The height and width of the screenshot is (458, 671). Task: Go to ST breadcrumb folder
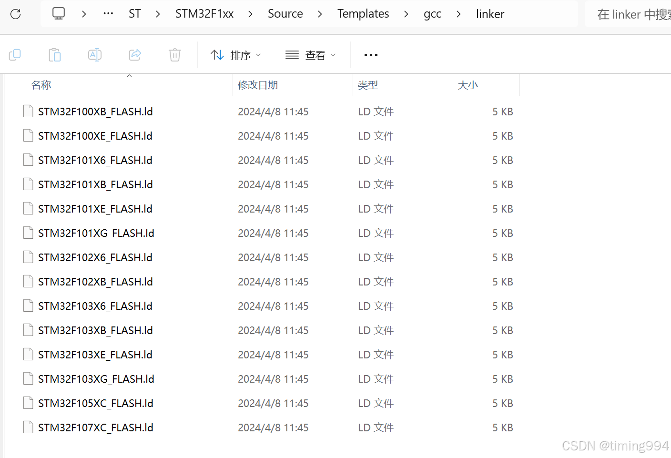coord(135,14)
